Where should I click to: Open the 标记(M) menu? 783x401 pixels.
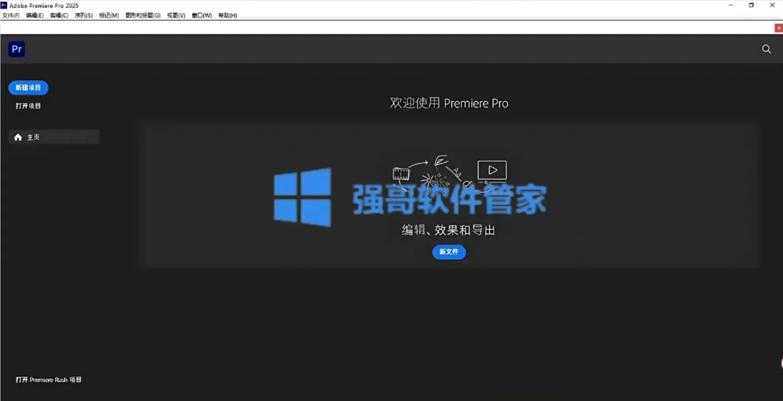pyautogui.click(x=109, y=15)
